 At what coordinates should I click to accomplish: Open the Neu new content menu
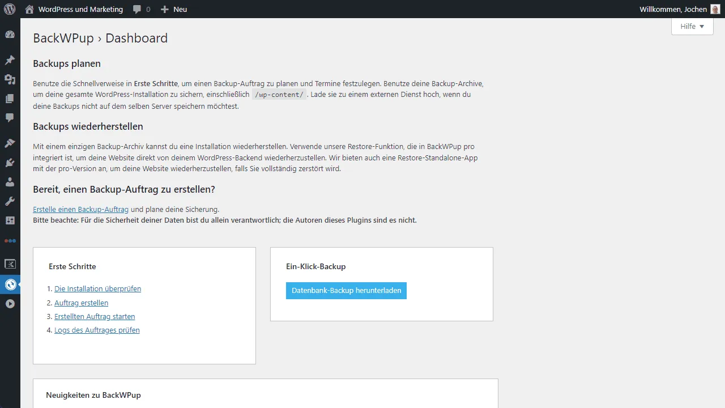(x=180, y=9)
